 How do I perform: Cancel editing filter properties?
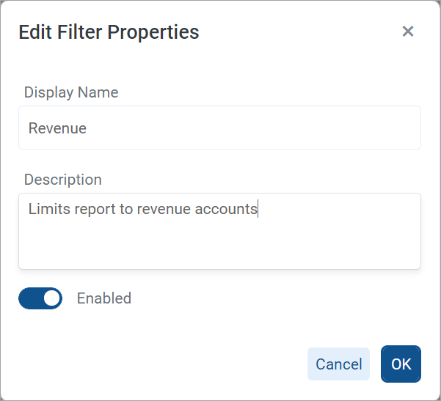(x=338, y=364)
